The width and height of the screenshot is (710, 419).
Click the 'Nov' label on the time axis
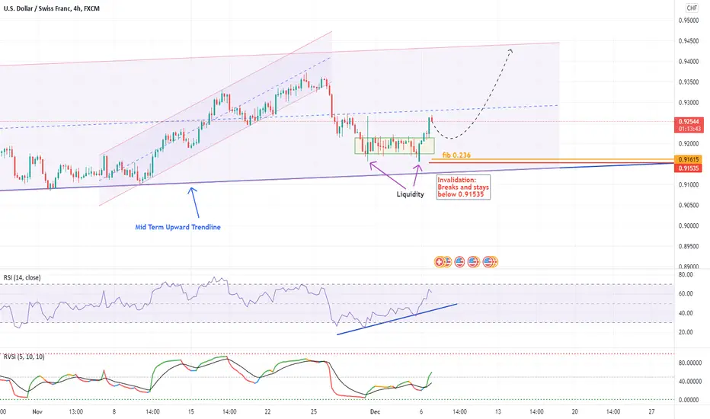(x=37, y=411)
